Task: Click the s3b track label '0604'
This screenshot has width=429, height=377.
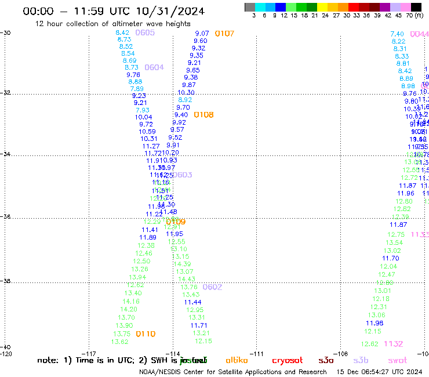Action: click(154, 67)
